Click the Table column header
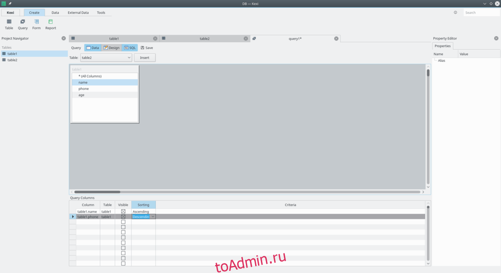Image resolution: width=501 pixels, height=273 pixels. click(x=107, y=205)
